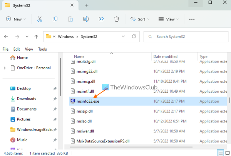
Task: Expand recent locations chevron
Action: point(27,36)
